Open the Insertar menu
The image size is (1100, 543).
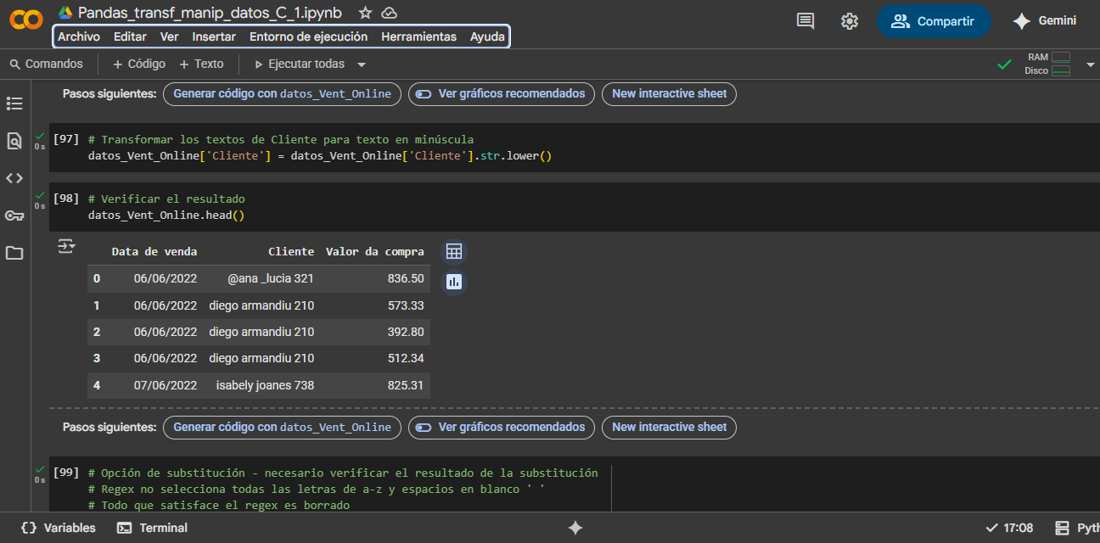pyautogui.click(x=214, y=36)
